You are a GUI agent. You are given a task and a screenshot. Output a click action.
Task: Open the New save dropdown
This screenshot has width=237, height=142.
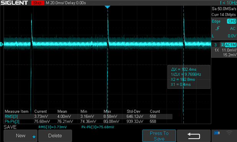tap(20, 135)
